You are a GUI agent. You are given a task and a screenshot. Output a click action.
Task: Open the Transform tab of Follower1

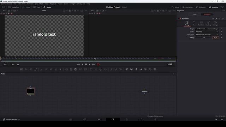[201, 24]
